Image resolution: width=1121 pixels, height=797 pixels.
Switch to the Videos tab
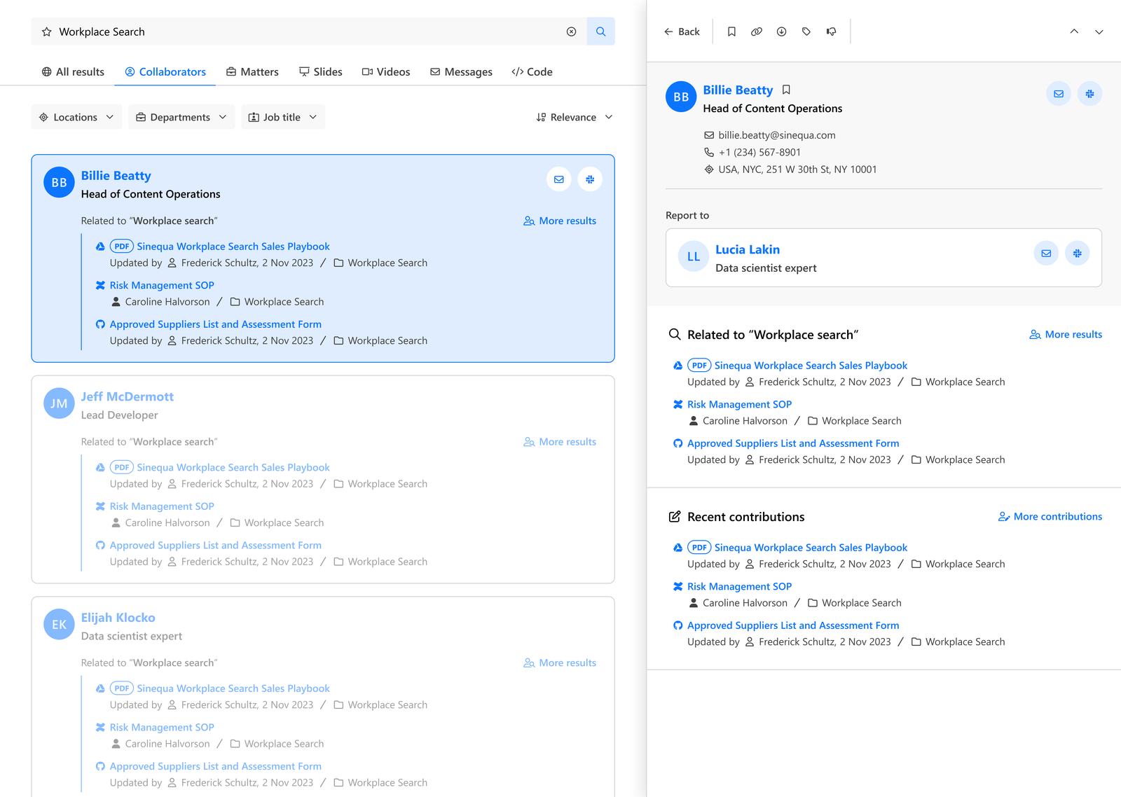tap(386, 71)
